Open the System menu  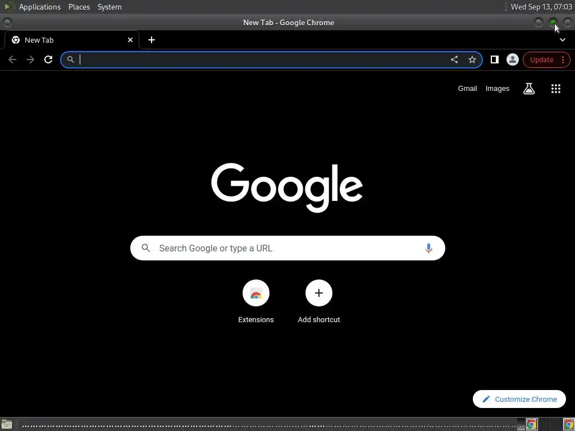tap(109, 7)
